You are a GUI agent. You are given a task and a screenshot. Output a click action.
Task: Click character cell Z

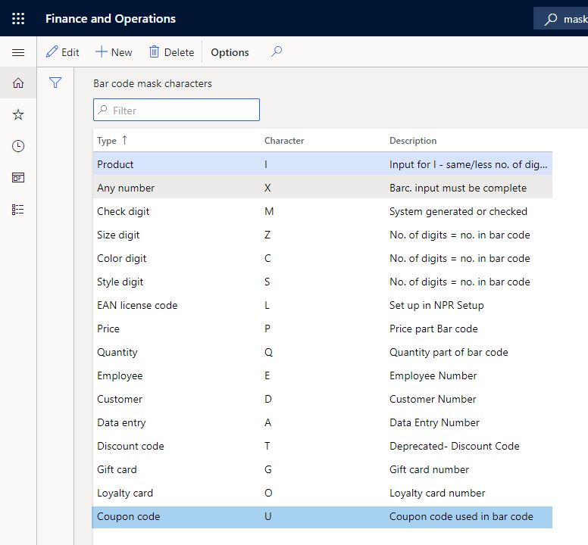click(x=267, y=235)
